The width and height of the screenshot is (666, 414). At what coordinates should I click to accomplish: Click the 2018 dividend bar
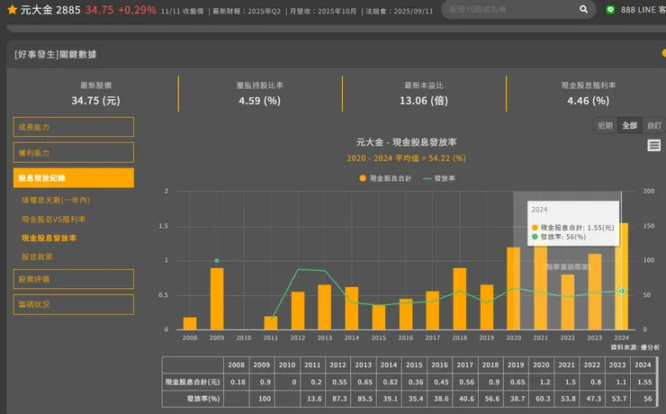(460, 299)
